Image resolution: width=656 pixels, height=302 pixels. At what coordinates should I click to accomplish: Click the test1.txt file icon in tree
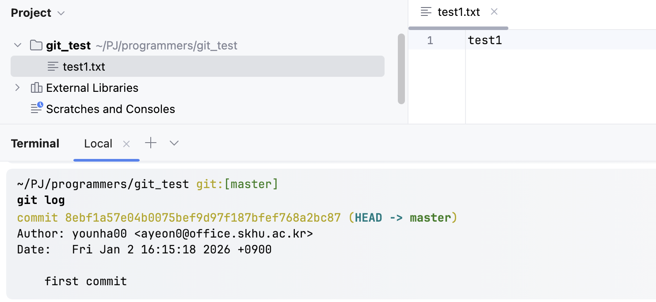53,67
